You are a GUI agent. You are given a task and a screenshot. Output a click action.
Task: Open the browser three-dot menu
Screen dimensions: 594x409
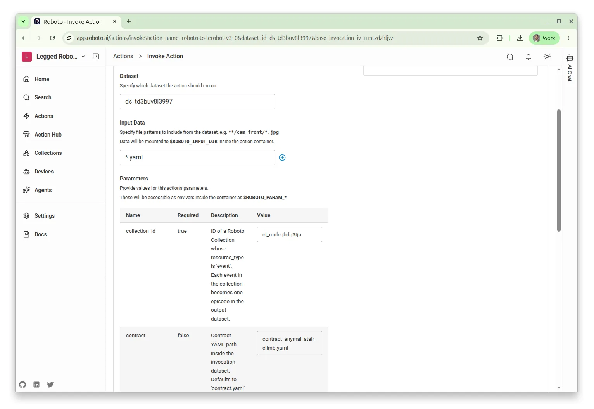568,38
